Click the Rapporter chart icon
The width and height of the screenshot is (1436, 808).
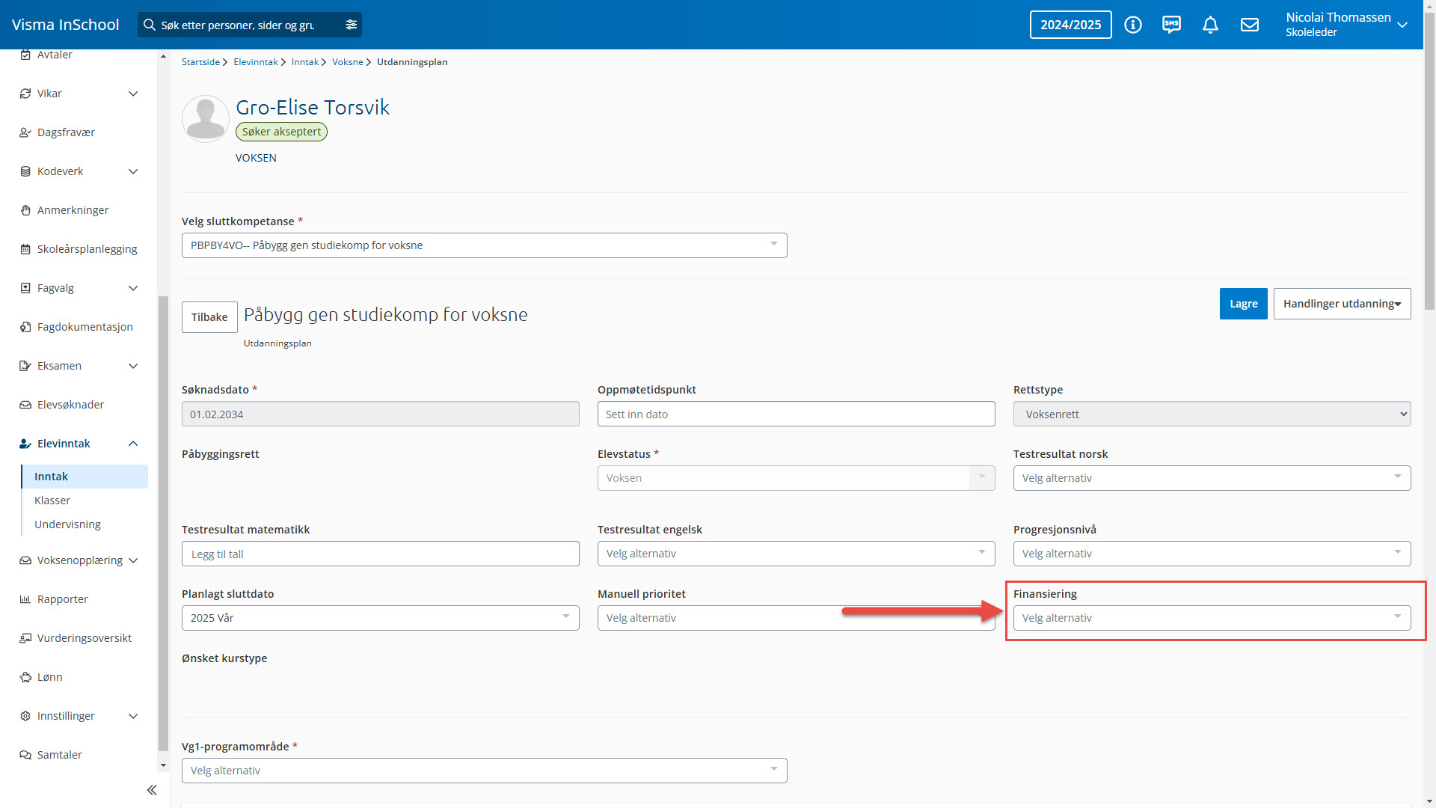(x=25, y=599)
